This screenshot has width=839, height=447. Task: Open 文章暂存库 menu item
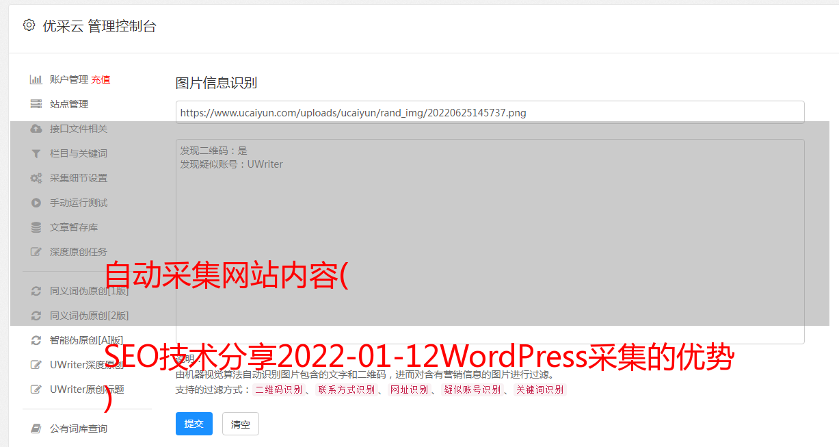click(74, 227)
